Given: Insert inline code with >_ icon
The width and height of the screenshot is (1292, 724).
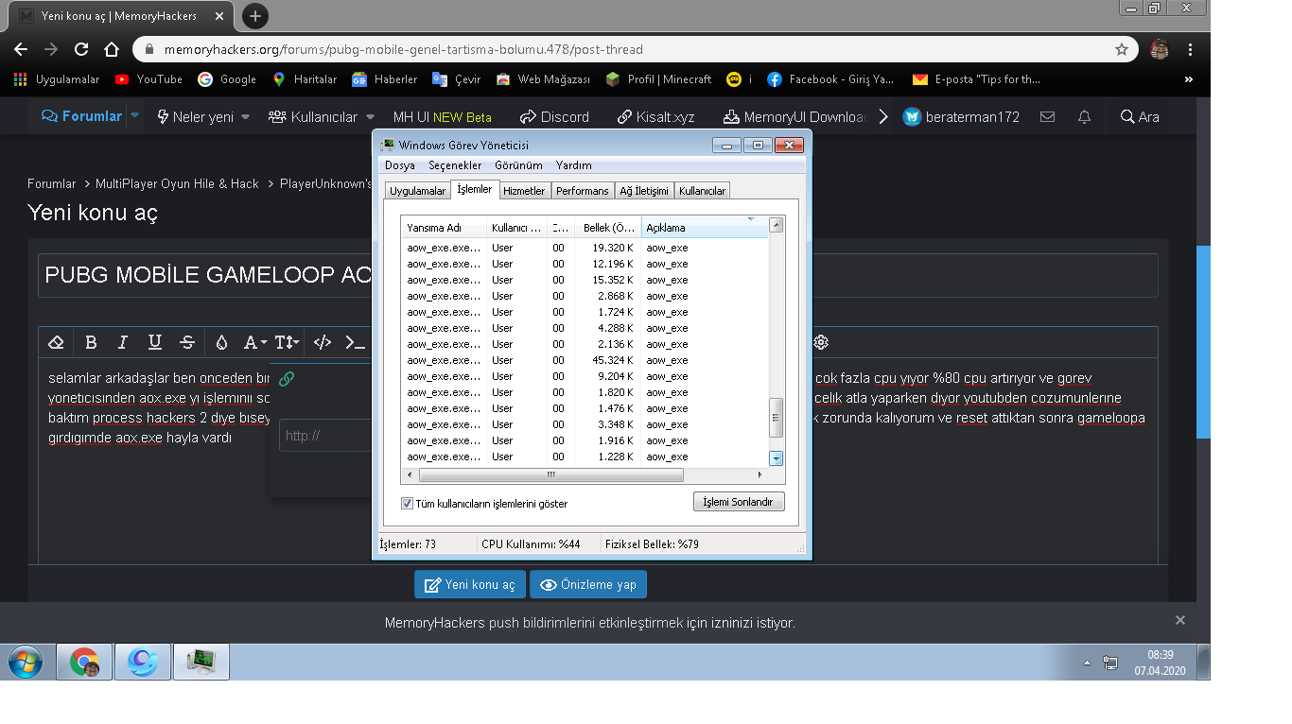Looking at the screenshot, I should click(355, 342).
